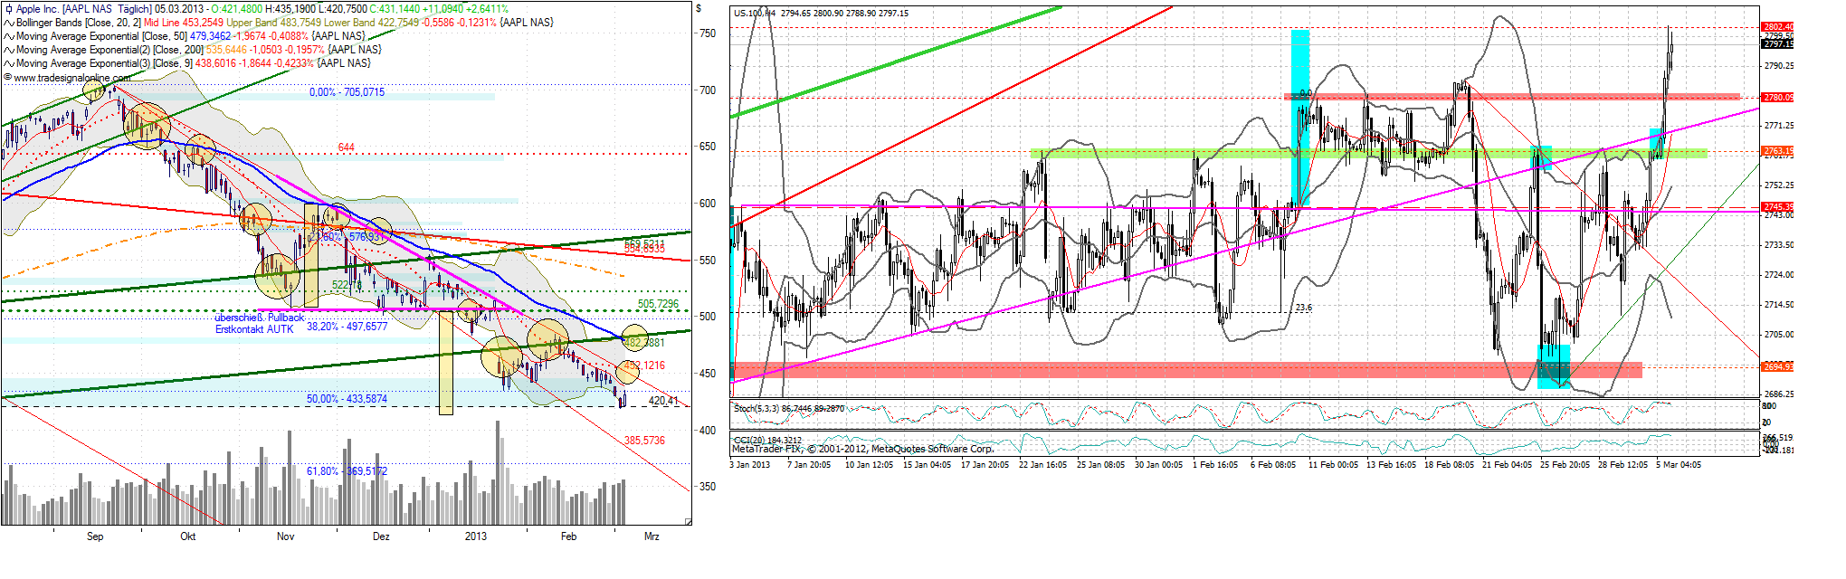Click the MetaTrader FIX copyright notice

(x=862, y=449)
